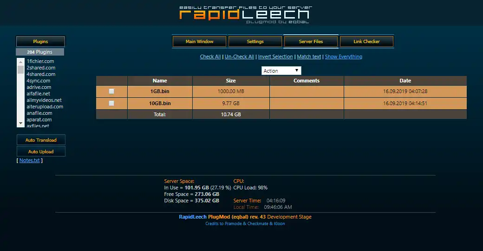Click the date 16.09.2019 04:07:28
This screenshot has width=483, height=251.
point(405,91)
